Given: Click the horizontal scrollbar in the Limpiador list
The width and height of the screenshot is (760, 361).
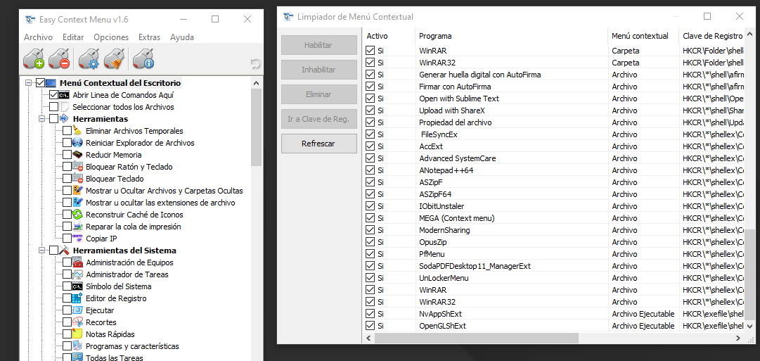Looking at the screenshot, I should tap(476, 338).
